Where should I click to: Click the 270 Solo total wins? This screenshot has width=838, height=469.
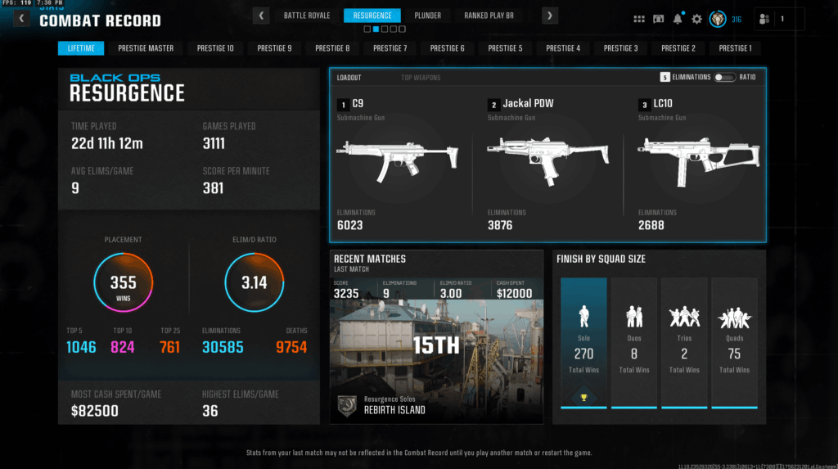click(x=583, y=354)
